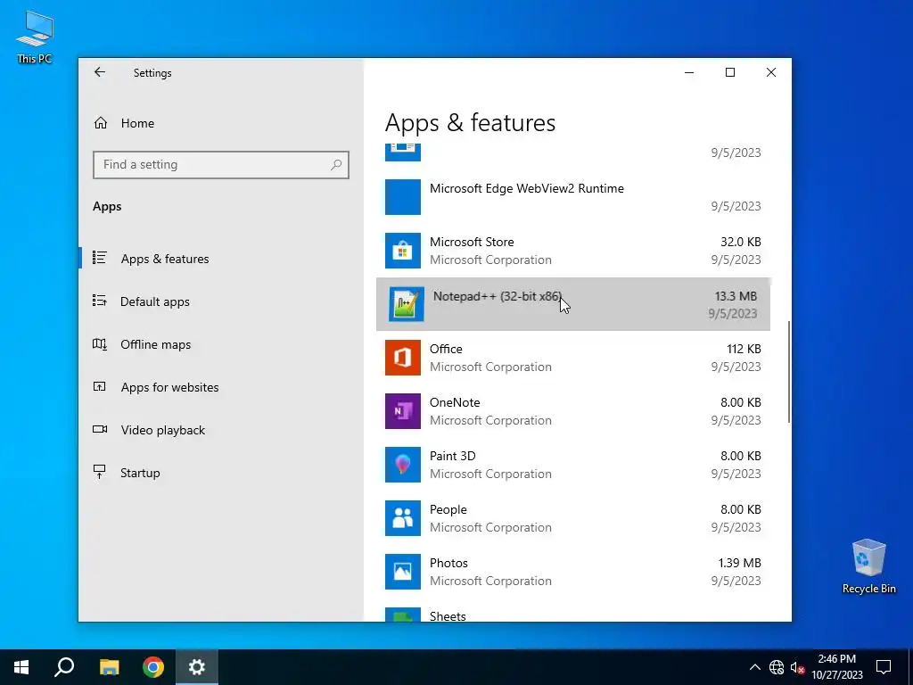Click the app list vertical scrollbar
This screenshot has height=685, width=913.
(788, 372)
